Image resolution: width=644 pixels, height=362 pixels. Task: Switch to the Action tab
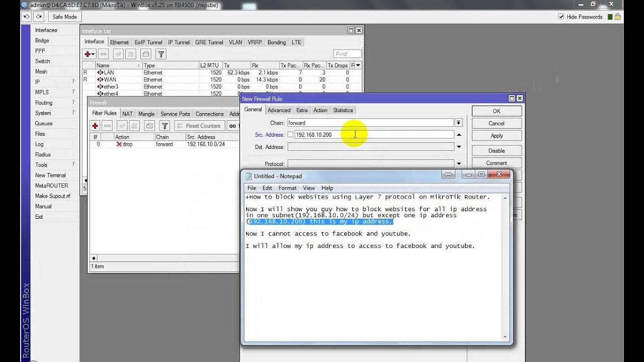(x=320, y=110)
